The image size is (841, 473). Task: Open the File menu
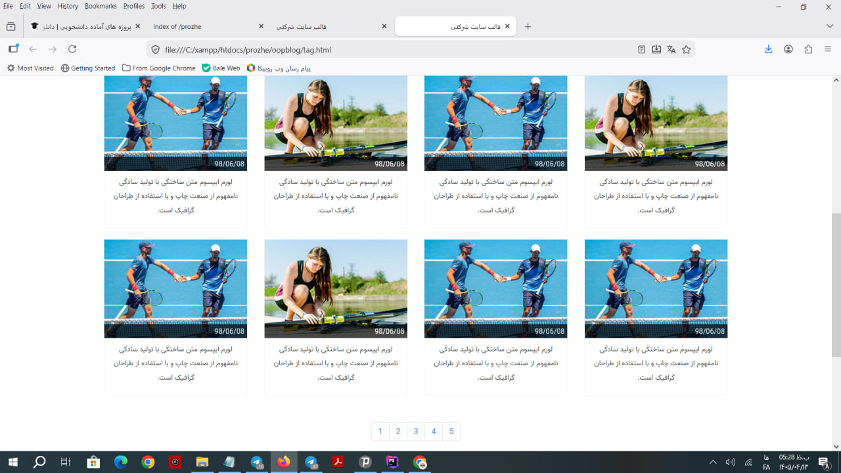coord(8,6)
